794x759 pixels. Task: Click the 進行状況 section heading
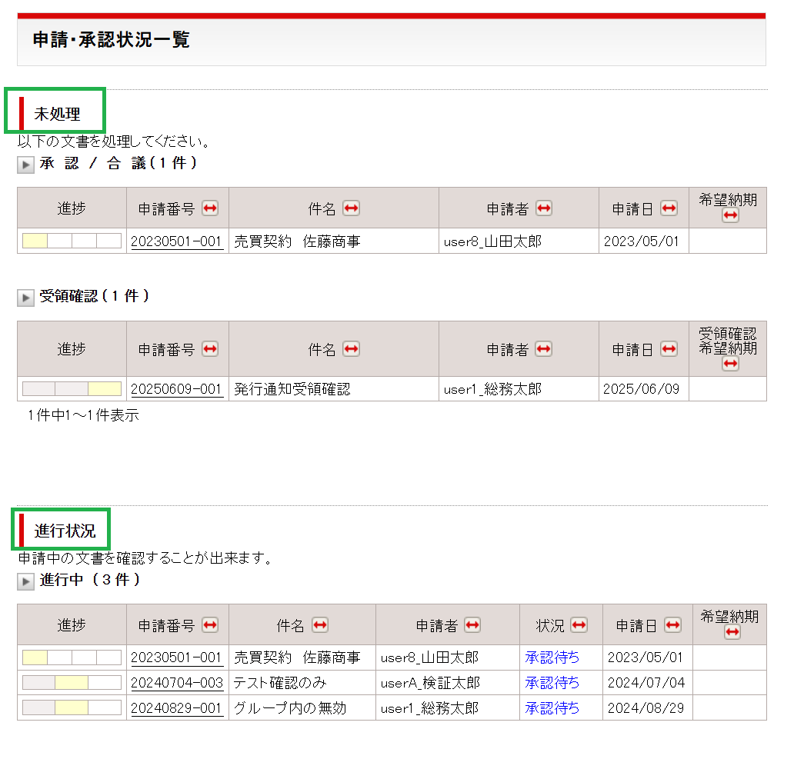65,531
